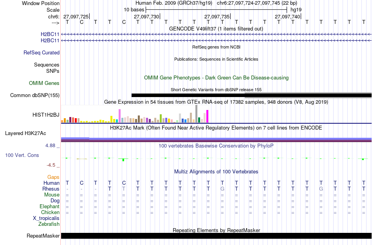Click the Dog alignment row label
The height and width of the screenshot is (245, 372).
55,201
